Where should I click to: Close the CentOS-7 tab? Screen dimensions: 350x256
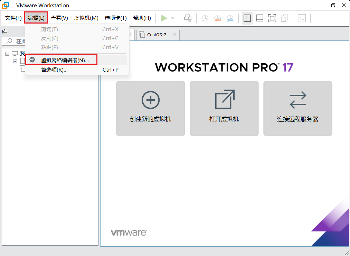pyautogui.click(x=174, y=35)
